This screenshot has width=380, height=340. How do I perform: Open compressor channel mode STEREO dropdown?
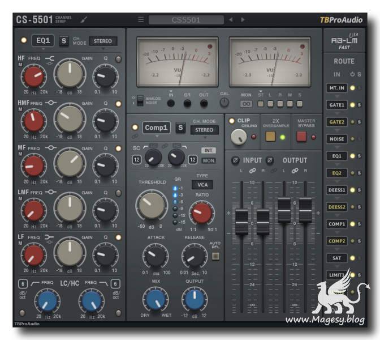(204, 130)
